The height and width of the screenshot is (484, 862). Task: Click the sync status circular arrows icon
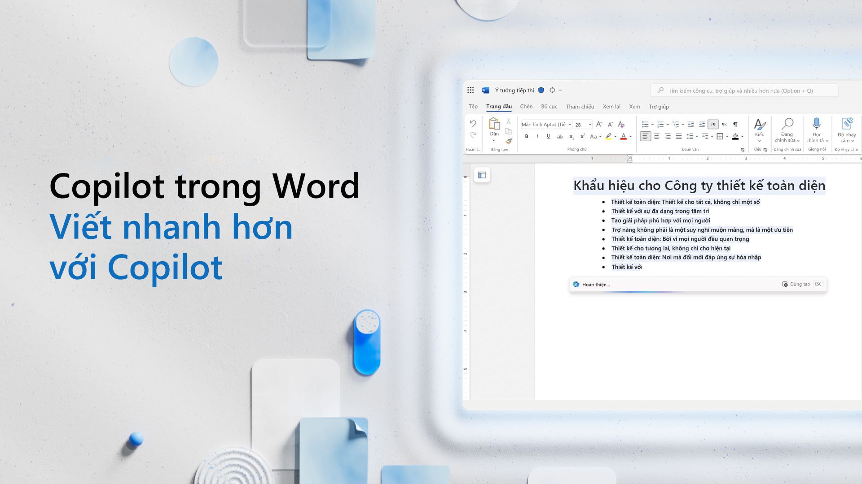coord(552,90)
